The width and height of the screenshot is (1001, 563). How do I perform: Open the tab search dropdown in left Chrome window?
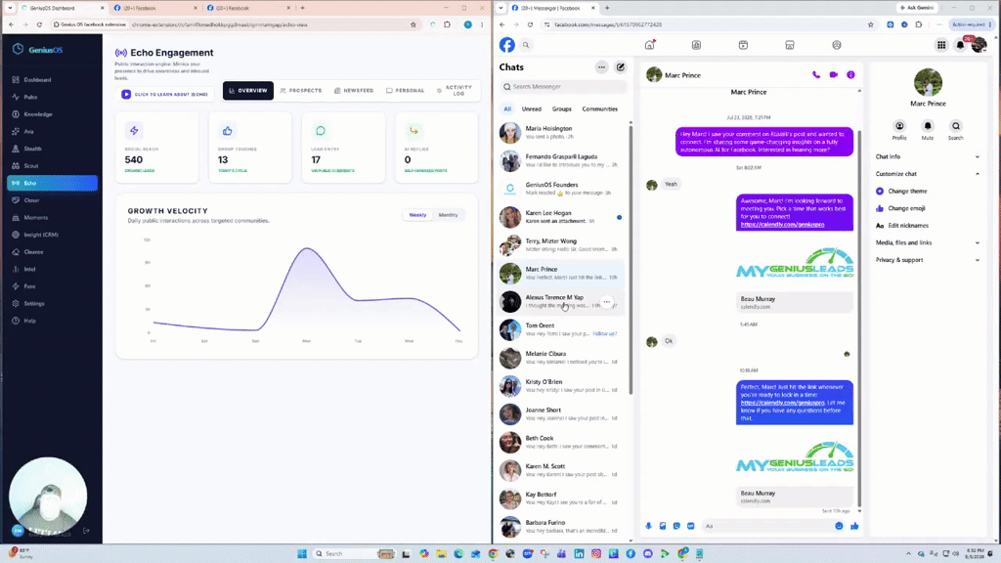coord(10,8)
